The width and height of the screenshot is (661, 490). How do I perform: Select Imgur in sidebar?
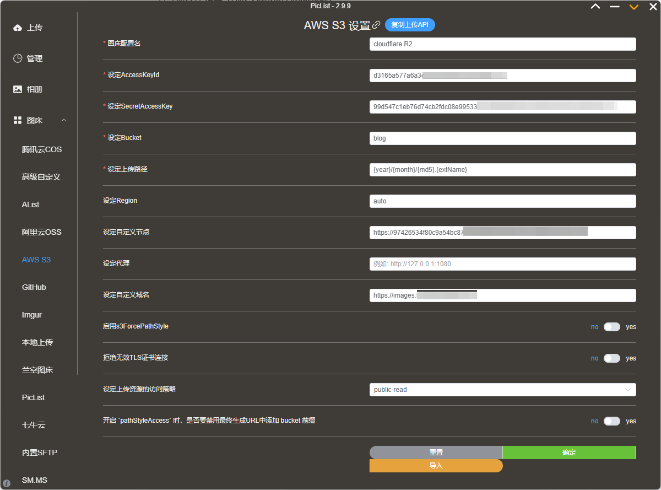(x=32, y=315)
